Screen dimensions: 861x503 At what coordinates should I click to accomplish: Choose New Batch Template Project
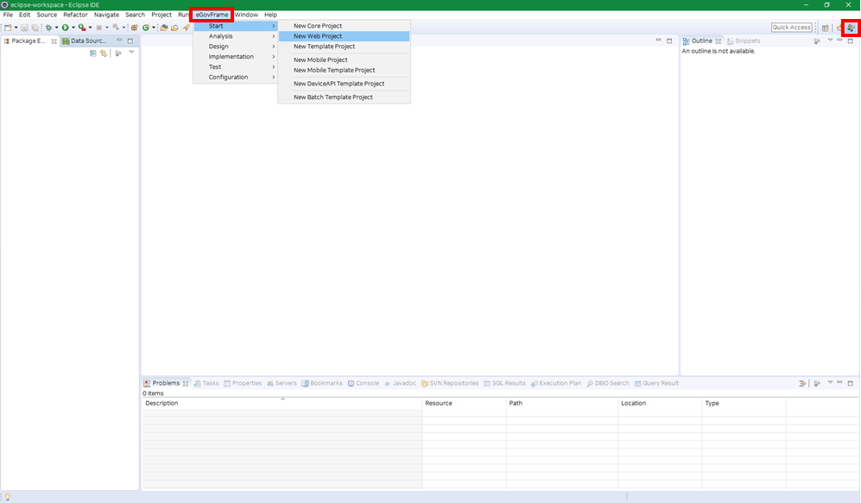[x=345, y=97]
